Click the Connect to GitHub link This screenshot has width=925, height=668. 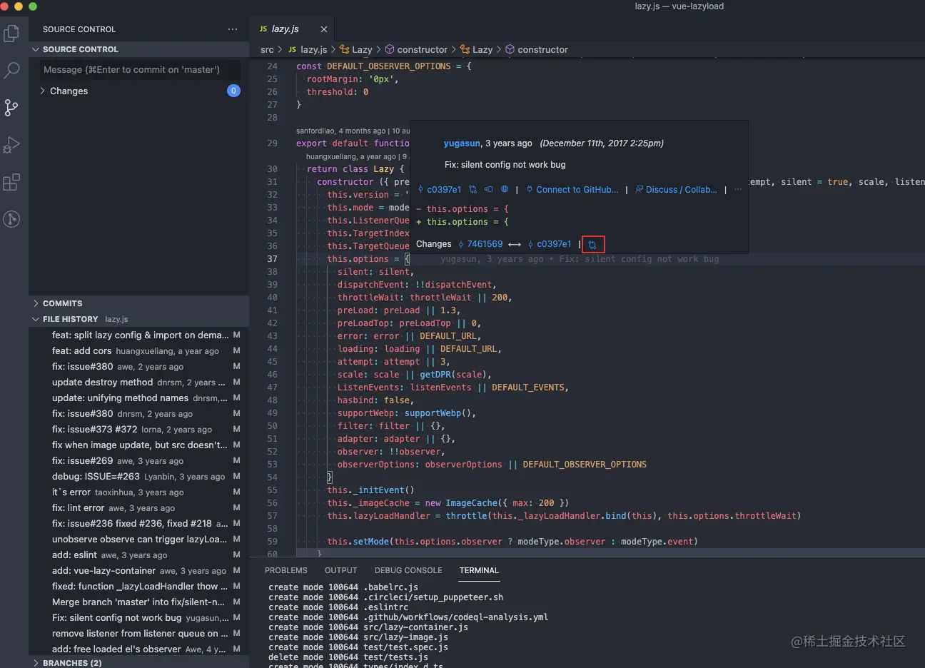(x=572, y=190)
